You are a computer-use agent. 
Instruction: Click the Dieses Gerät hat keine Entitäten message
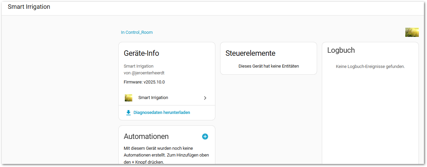(269, 66)
